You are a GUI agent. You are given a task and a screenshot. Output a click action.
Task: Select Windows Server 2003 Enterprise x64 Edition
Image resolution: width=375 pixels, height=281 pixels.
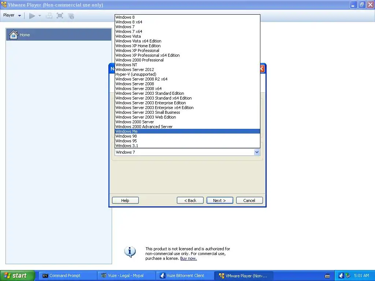(187, 108)
